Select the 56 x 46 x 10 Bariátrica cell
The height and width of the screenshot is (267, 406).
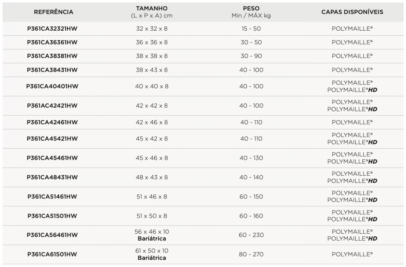click(x=152, y=235)
